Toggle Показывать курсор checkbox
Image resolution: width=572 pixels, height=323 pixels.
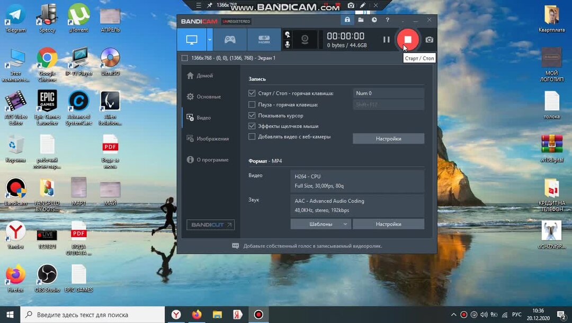click(x=252, y=115)
